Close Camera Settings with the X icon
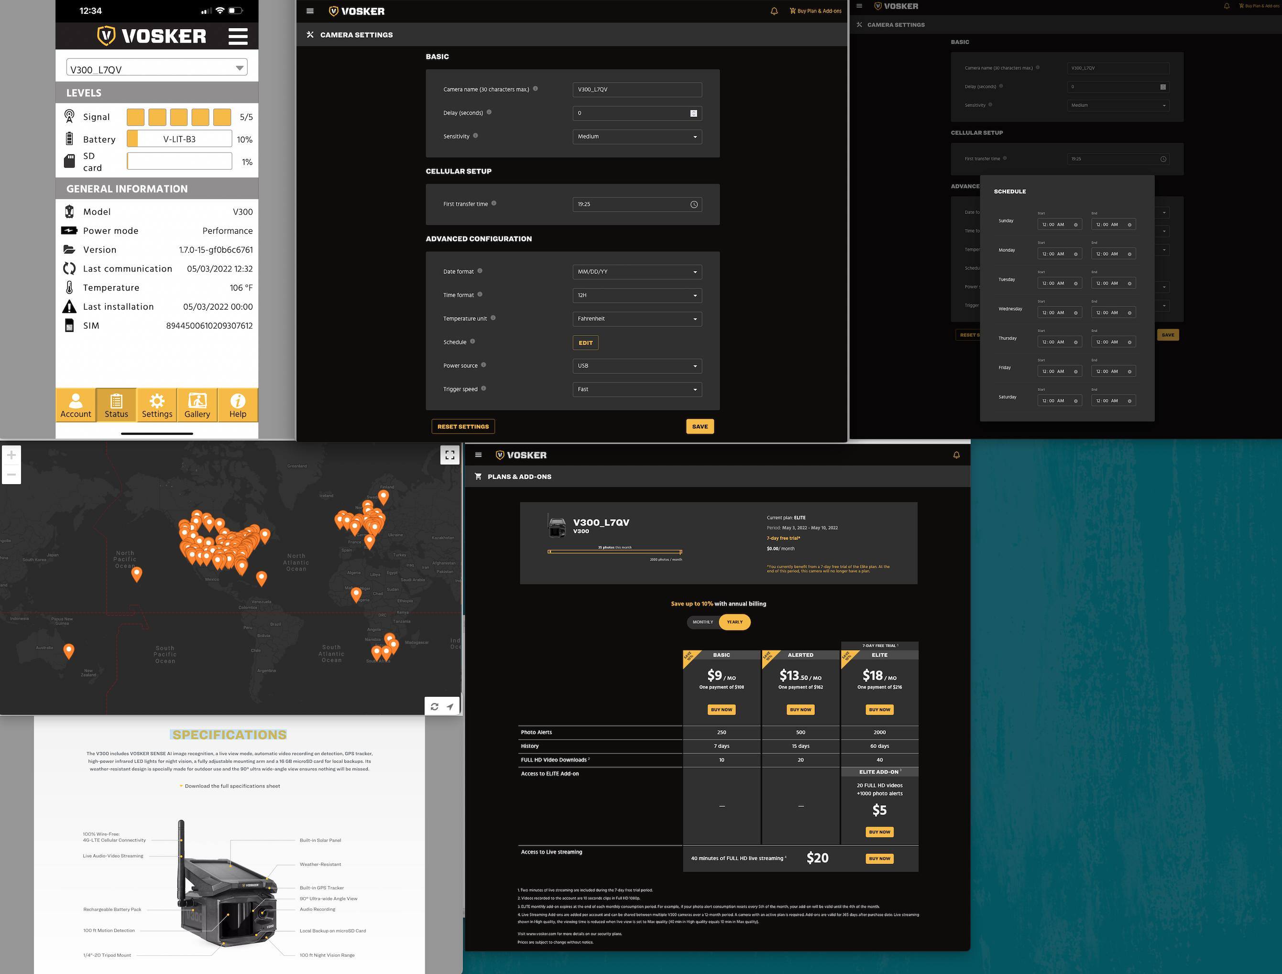The width and height of the screenshot is (1282, 974). coord(310,35)
